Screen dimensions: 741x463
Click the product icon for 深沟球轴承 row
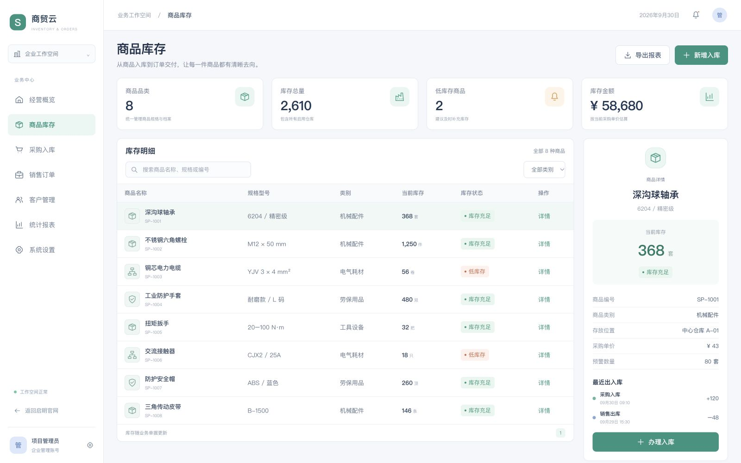click(x=132, y=216)
